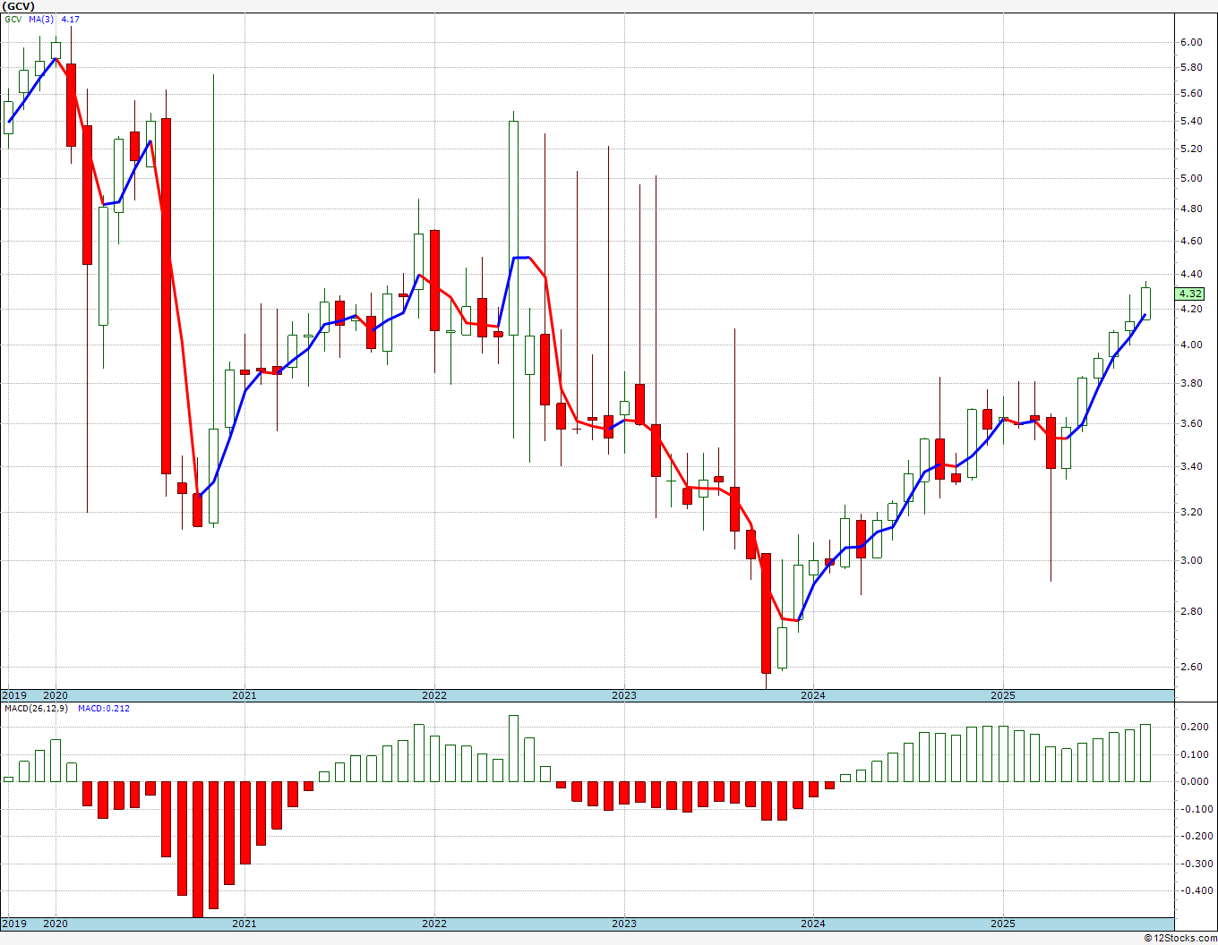The image size is (1218, 945).
Task: Click 2025 on the MACD panel time axis
Action: tap(1003, 924)
